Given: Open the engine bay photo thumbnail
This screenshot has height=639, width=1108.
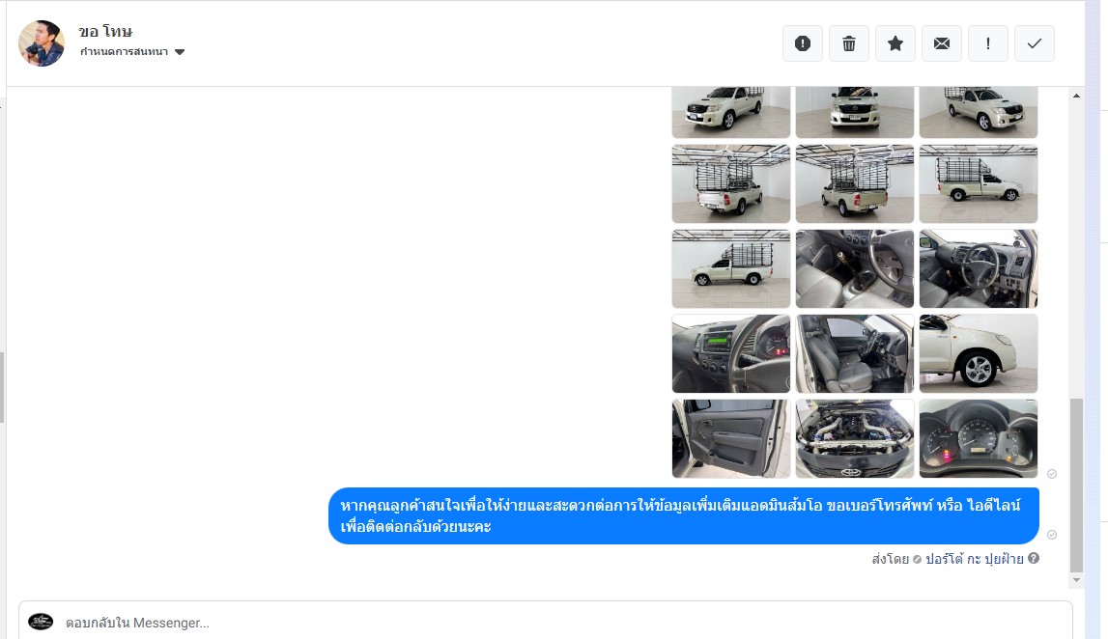Looking at the screenshot, I should (854, 438).
